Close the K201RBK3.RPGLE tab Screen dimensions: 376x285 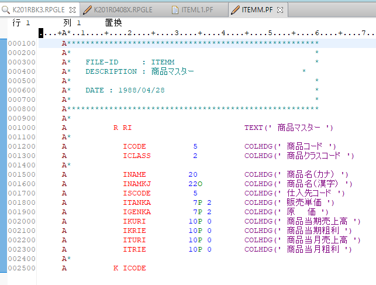tap(73, 10)
